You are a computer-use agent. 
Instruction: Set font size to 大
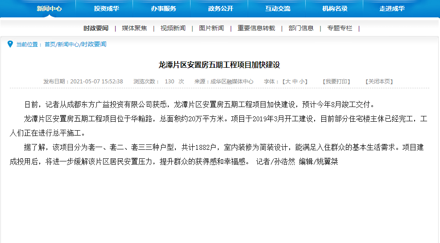[x=288, y=82]
